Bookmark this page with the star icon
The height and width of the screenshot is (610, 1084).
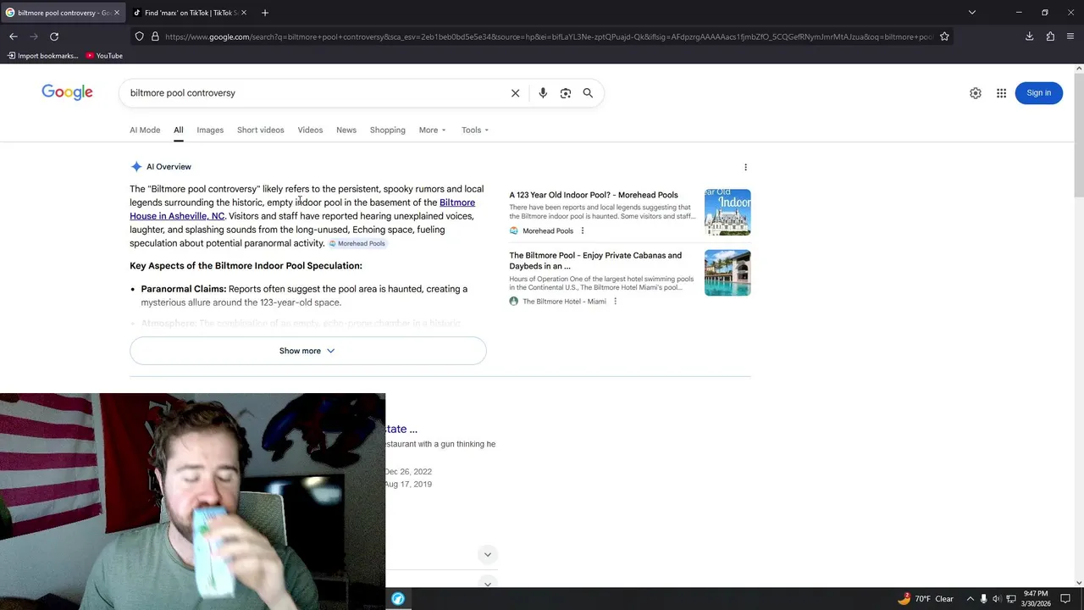(944, 36)
